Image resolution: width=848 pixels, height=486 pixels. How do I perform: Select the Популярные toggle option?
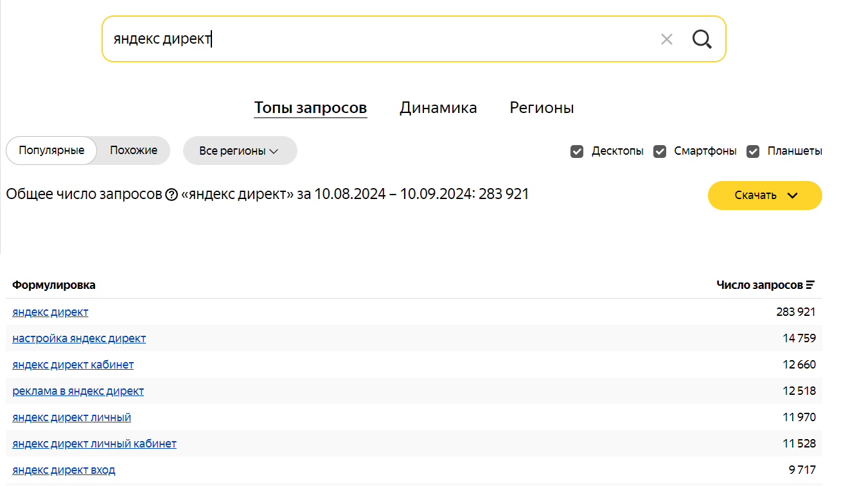pyautogui.click(x=51, y=150)
